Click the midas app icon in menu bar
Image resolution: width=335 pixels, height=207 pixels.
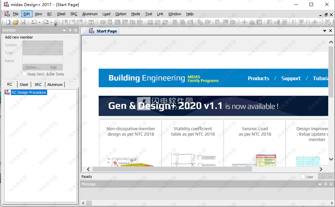pyautogui.click(x=7, y=14)
